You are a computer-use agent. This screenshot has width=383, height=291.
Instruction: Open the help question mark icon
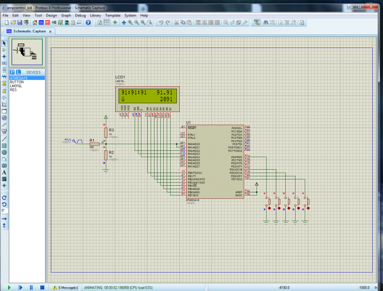[x=88, y=23]
